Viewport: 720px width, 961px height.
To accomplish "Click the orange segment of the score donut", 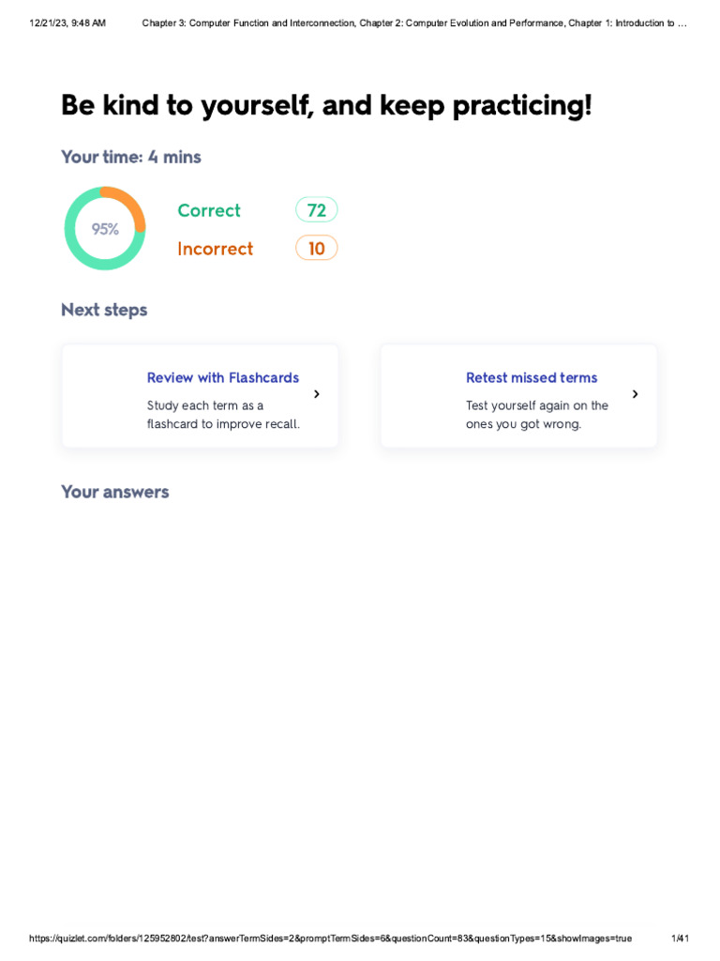I will coord(133,206).
